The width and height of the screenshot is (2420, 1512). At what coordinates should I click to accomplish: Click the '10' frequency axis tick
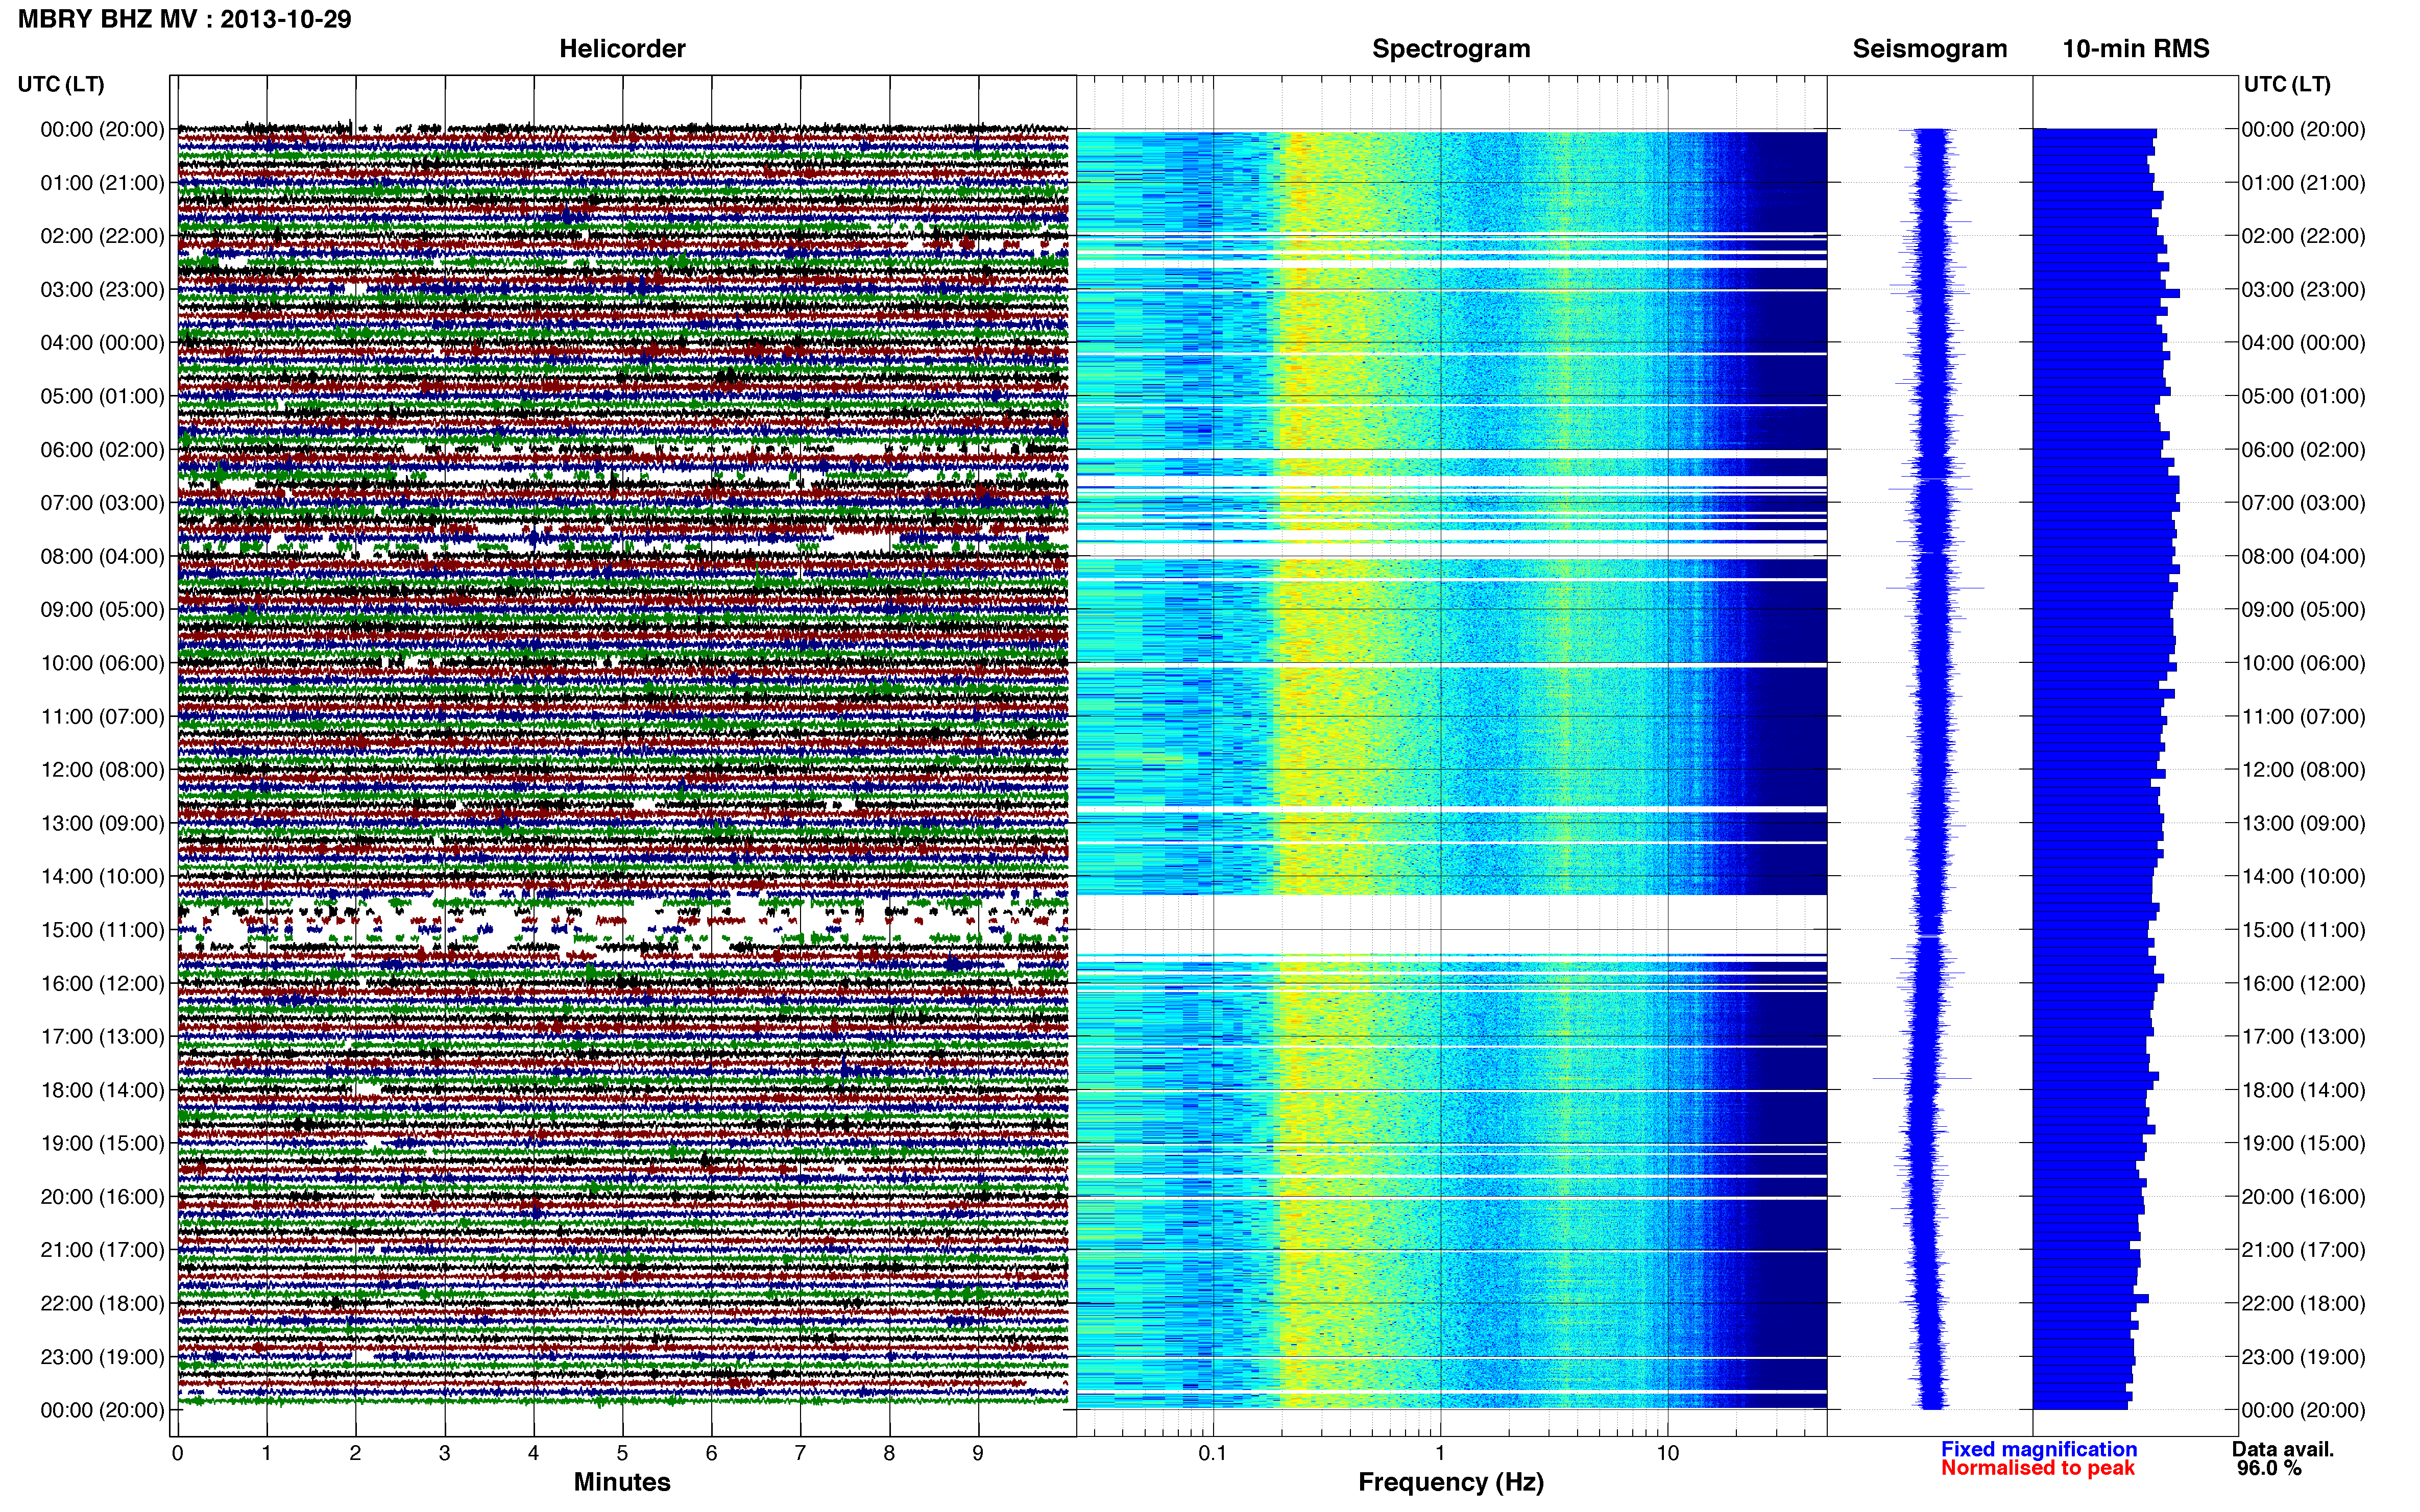(1667, 1453)
